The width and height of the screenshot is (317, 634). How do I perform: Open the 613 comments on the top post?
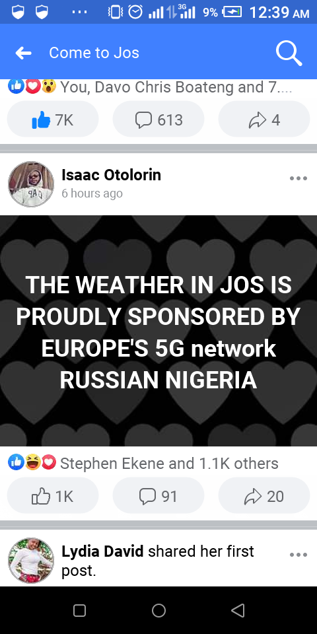point(158,120)
